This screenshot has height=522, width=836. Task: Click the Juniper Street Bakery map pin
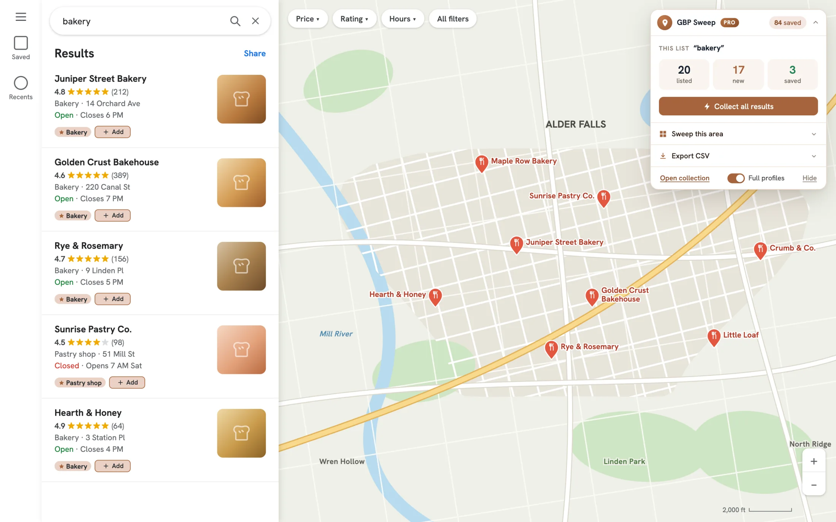point(516,245)
